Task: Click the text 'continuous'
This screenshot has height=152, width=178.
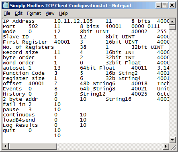Action: point(19,115)
